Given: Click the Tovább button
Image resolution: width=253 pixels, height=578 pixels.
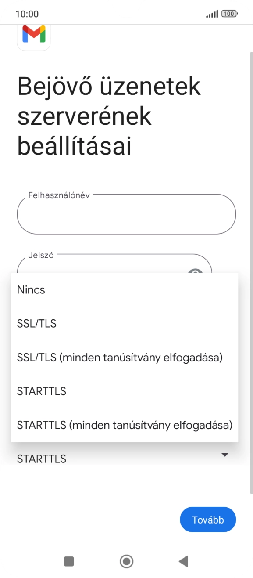Looking at the screenshot, I should tap(208, 519).
